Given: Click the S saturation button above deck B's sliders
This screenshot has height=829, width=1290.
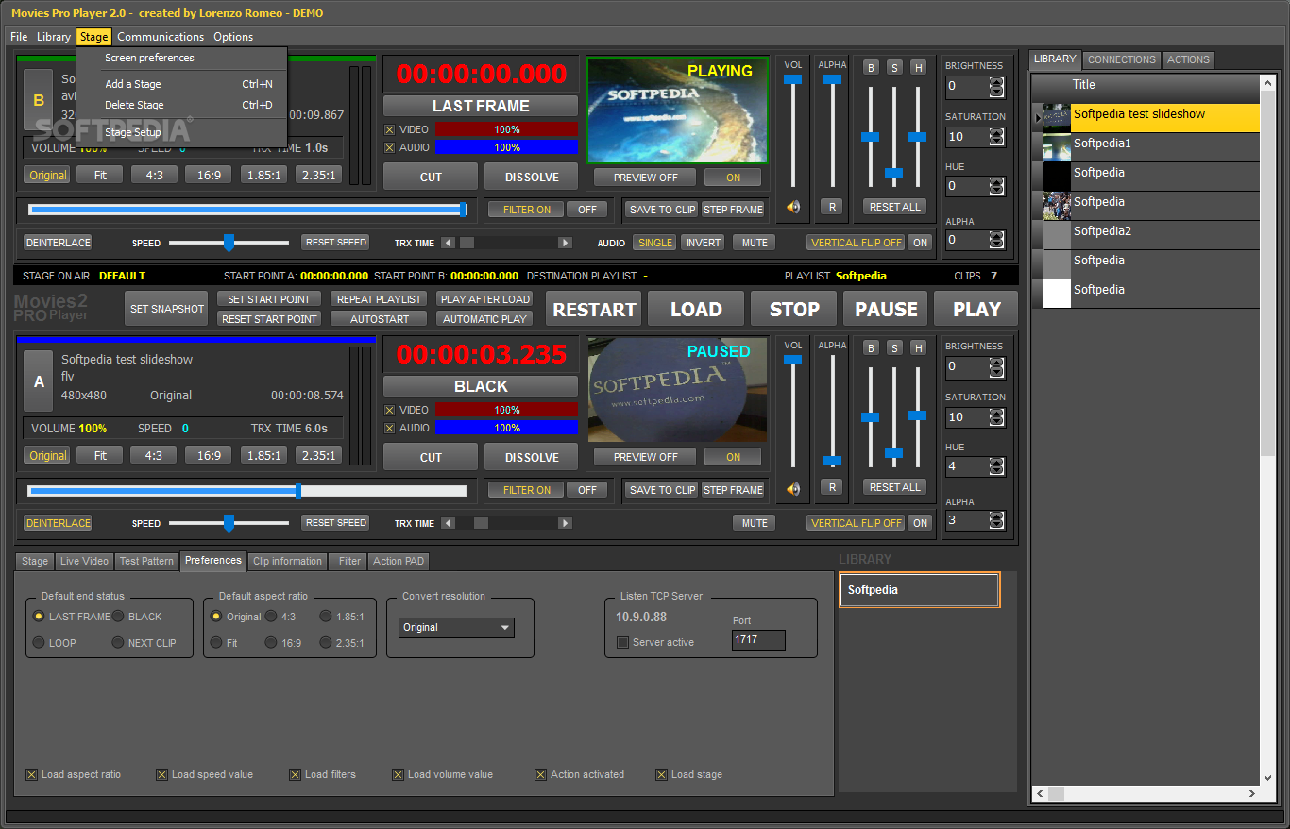Looking at the screenshot, I should point(894,68).
